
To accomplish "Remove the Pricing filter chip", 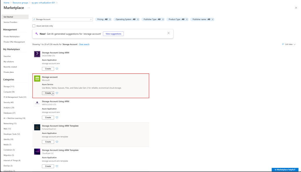I will pos(110,19).
